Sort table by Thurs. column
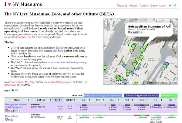The image size is (182, 123). [x=141, y=100]
